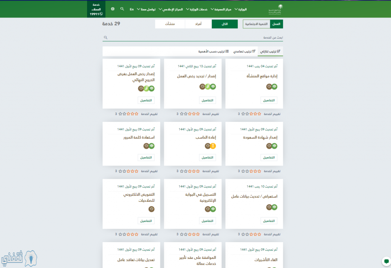Open التفاصيل for التفويض الالكتروني للصلاحيات
Image resolution: width=391 pixels, height=268 pixels.
click(x=146, y=221)
